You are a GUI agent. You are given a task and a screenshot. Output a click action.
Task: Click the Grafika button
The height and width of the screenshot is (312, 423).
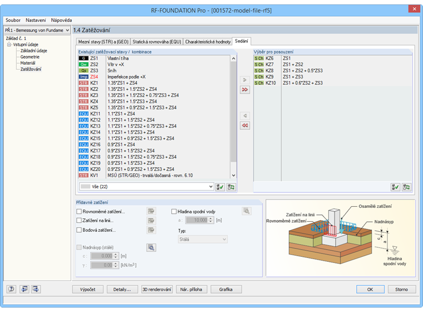[x=226, y=289]
